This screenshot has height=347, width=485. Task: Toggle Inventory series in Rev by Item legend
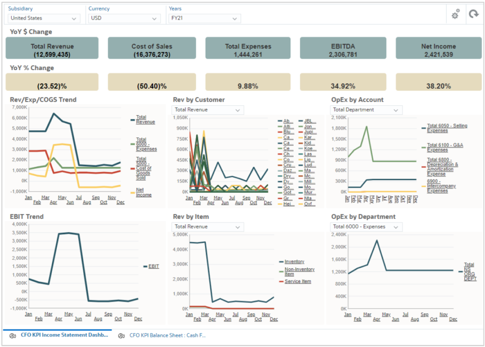[294, 262]
